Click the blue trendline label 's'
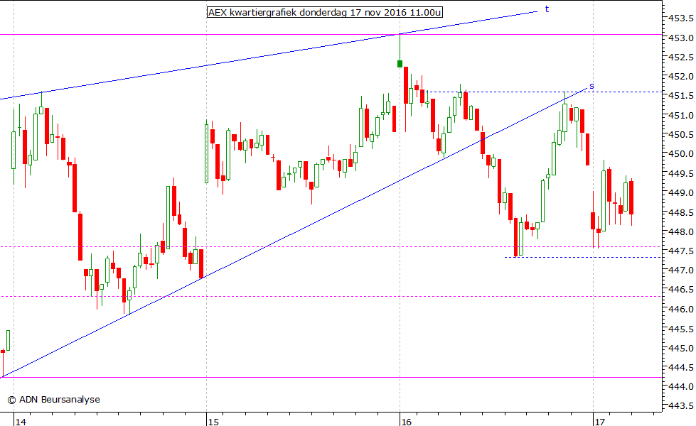The image size is (696, 426). (x=591, y=86)
